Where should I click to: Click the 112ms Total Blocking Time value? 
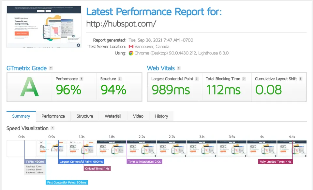[x=223, y=90]
